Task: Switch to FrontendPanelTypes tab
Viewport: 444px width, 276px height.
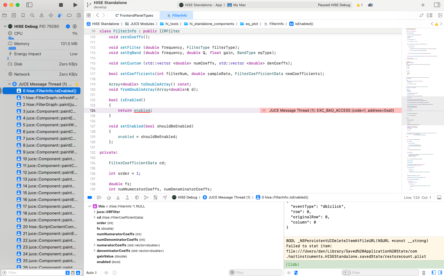Action: pyautogui.click(x=134, y=15)
